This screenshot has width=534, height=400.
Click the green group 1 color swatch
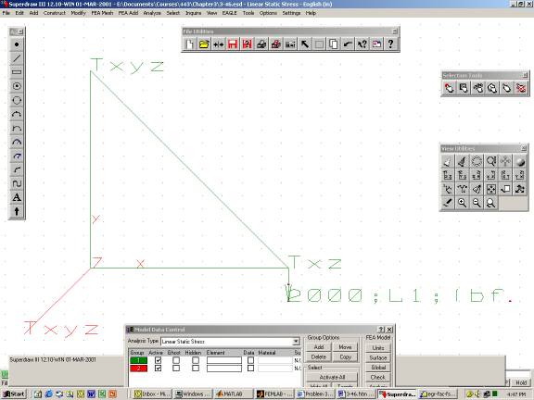pos(139,360)
